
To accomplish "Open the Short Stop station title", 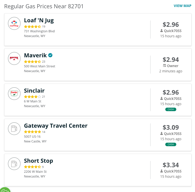I will 38,161.
